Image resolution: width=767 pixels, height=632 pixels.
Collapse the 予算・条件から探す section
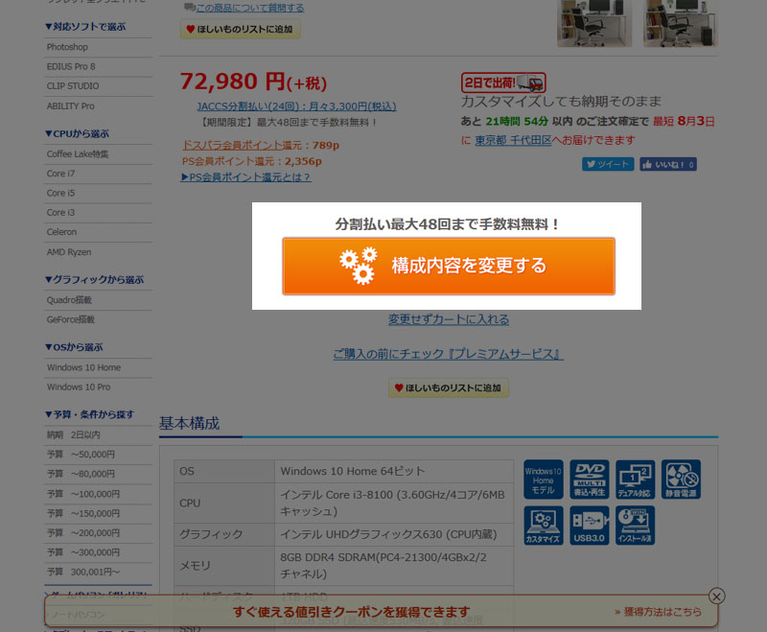[x=89, y=415]
